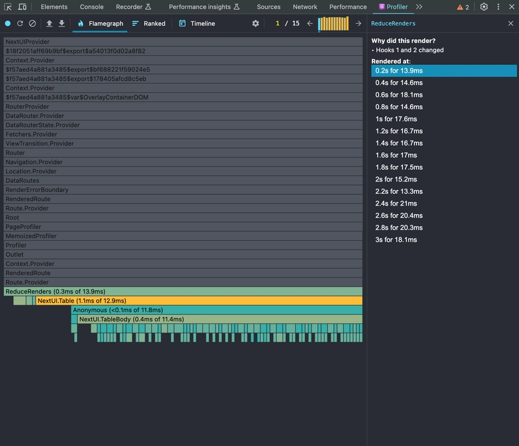Click the warnings count badge

point(463,6)
